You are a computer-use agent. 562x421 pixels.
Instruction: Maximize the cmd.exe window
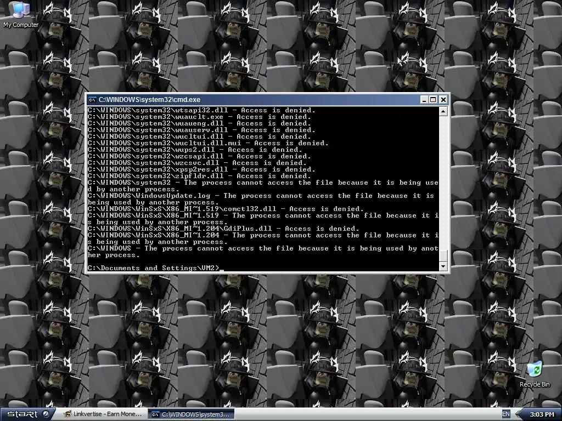(x=433, y=100)
